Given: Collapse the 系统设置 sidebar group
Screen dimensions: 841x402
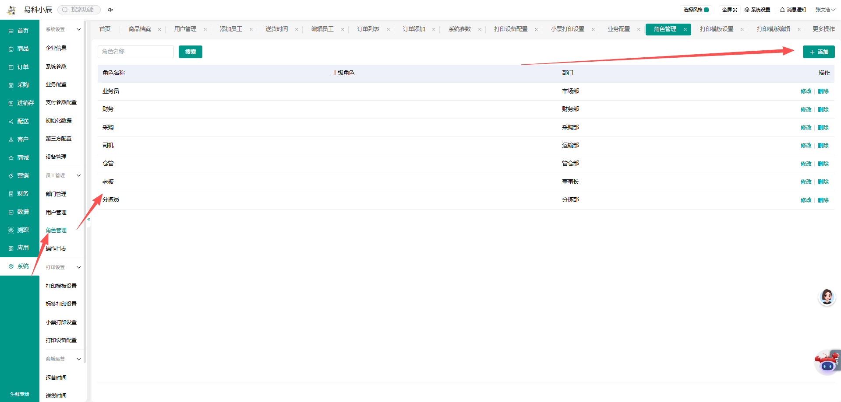Looking at the screenshot, I should pyautogui.click(x=79, y=30).
